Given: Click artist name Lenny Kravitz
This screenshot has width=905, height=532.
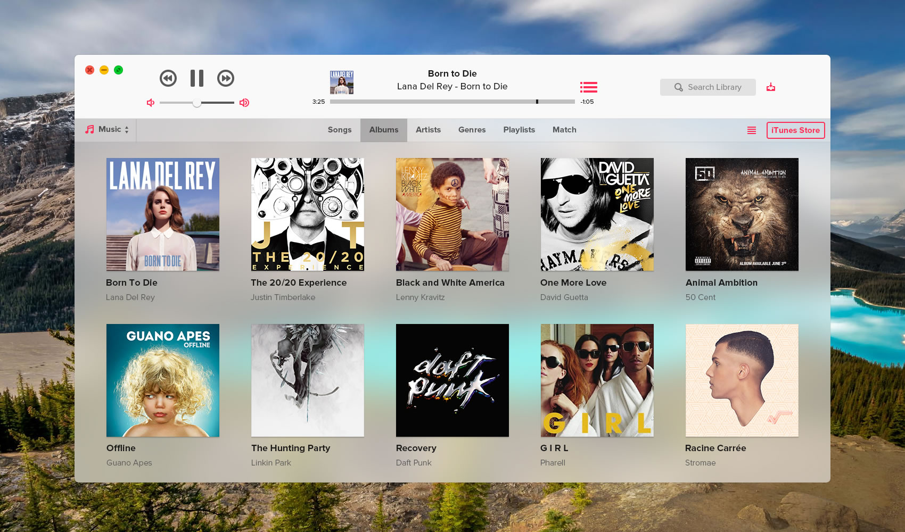Looking at the screenshot, I should 420,297.
